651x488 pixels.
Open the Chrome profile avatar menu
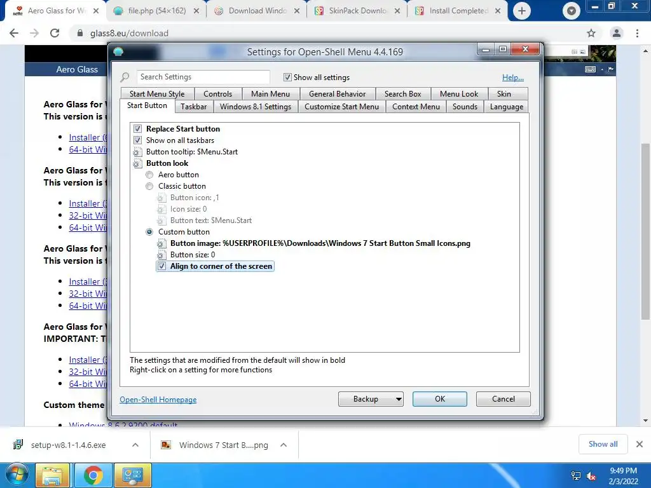(617, 33)
